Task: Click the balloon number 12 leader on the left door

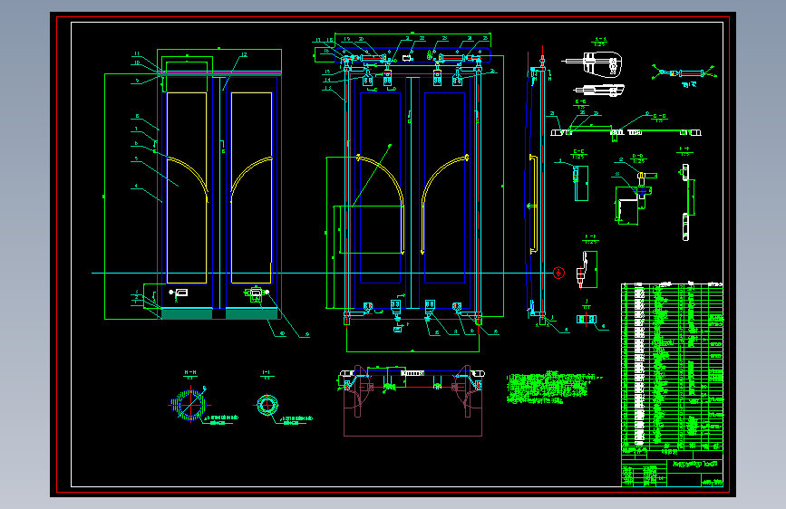Action: [x=234, y=72]
